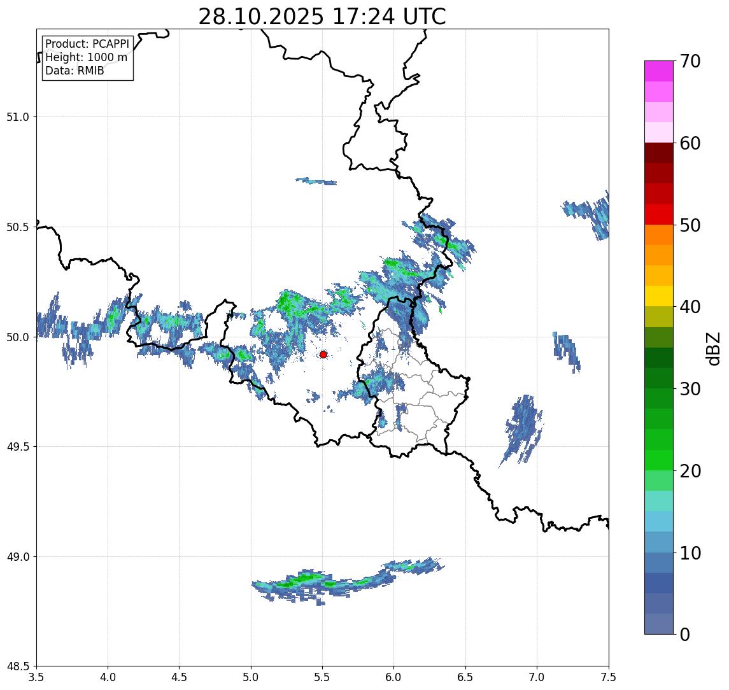The height and width of the screenshot is (690, 729).
Task: Click the longitude 6.0 axis label
Action: tap(394, 677)
